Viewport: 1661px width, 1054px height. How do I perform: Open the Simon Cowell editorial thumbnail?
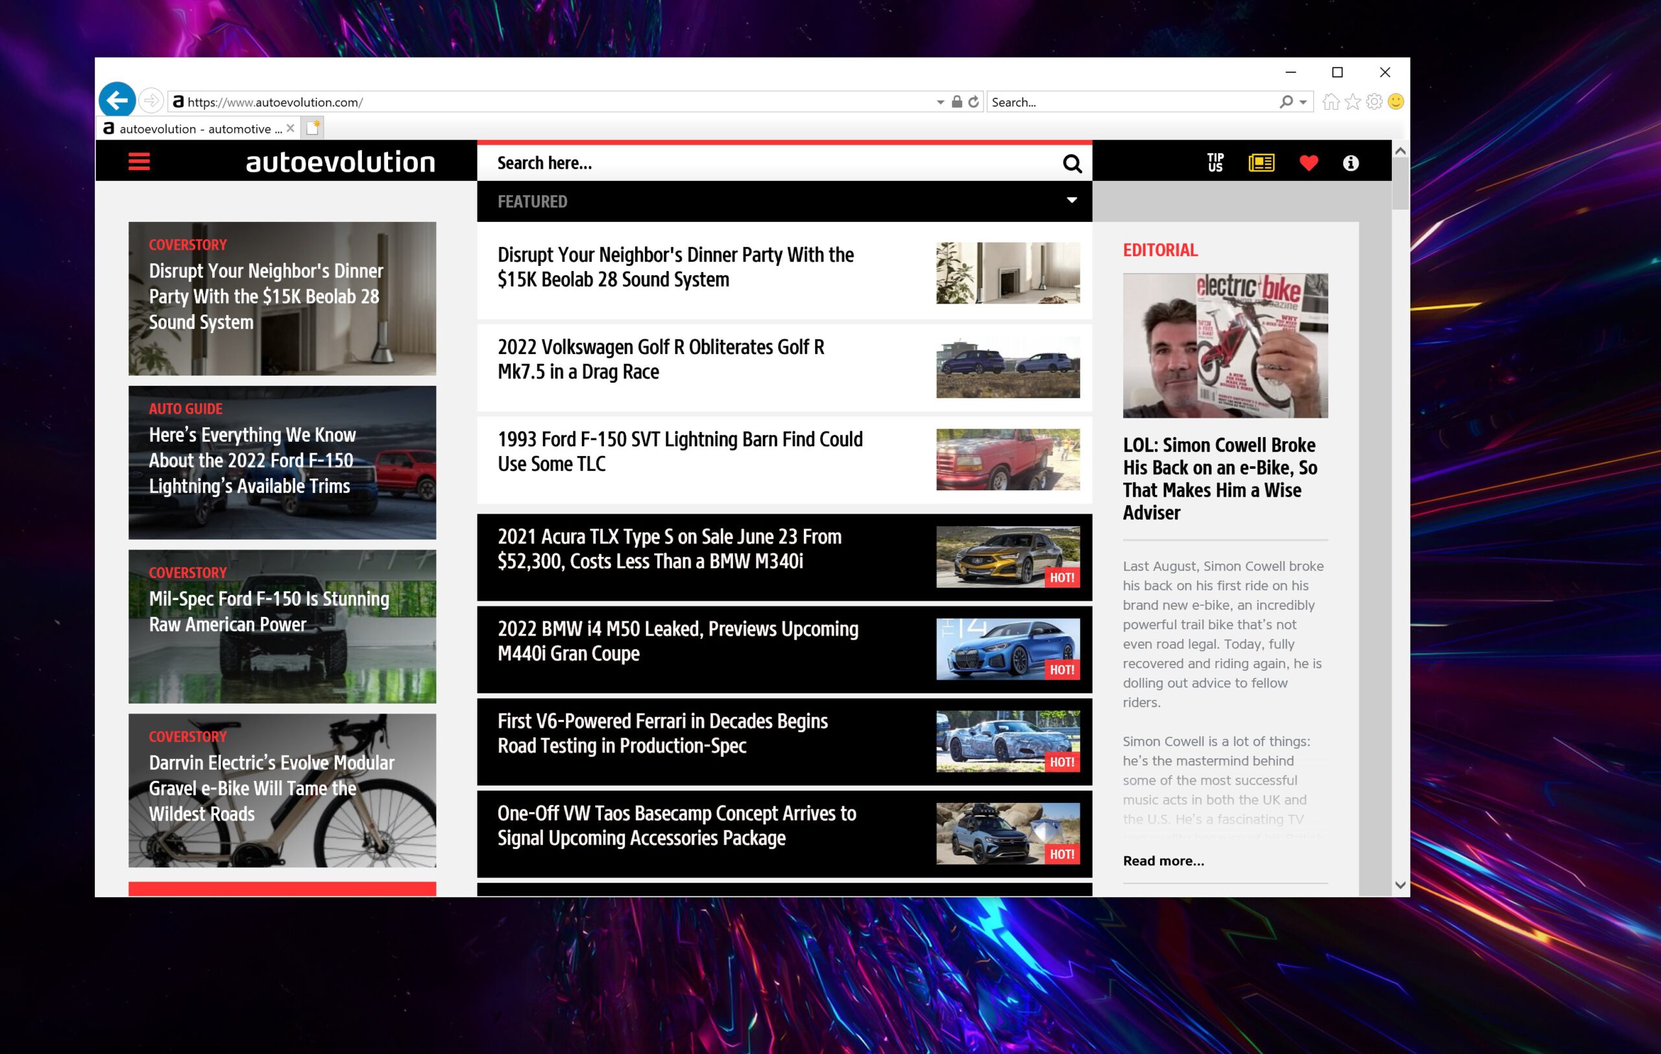pos(1224,345)
